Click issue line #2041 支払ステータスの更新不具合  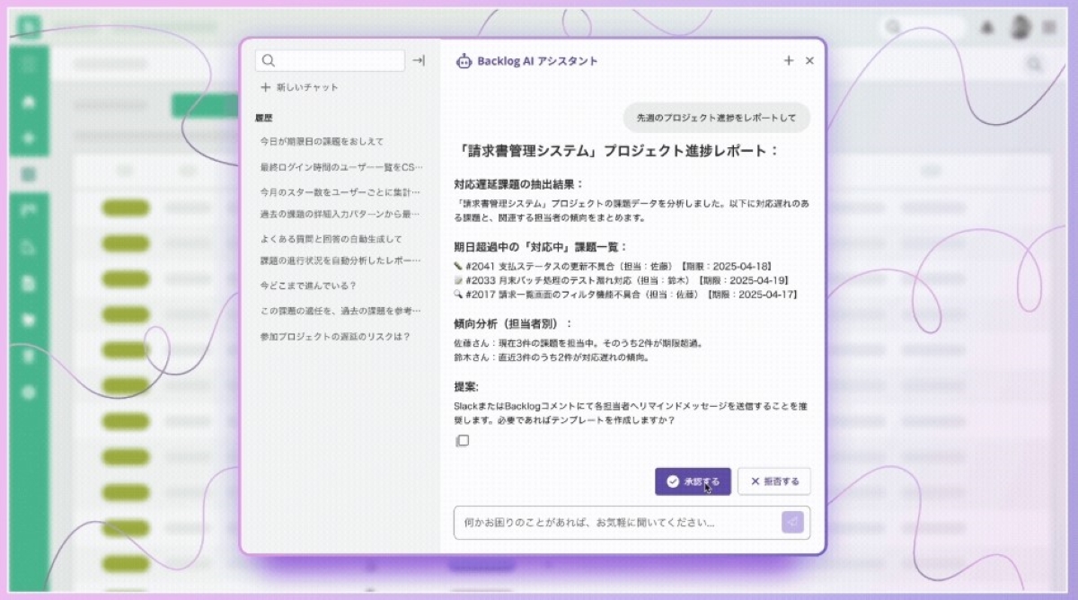[614, 267]
